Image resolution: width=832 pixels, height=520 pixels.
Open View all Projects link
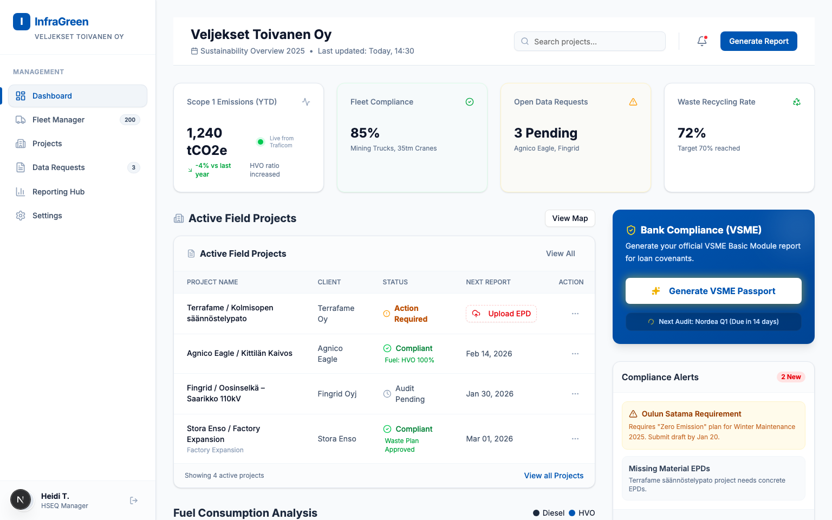(554, 476)
